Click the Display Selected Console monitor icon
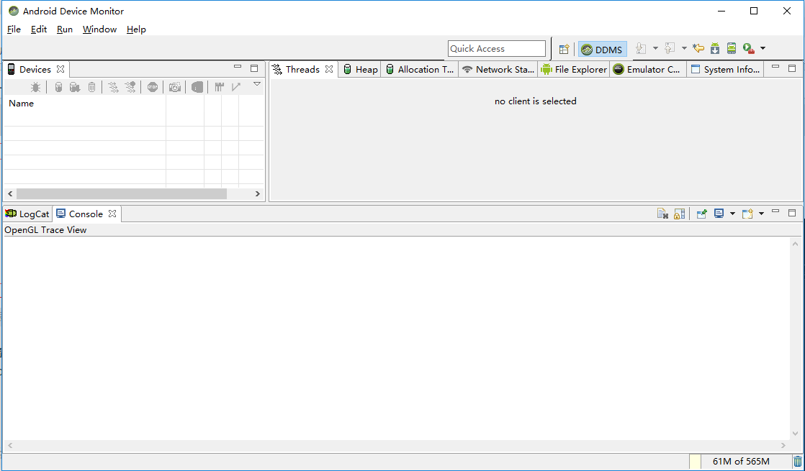This screenshot has height=471, width=805. pyautogui.click(x=719, y=214)
